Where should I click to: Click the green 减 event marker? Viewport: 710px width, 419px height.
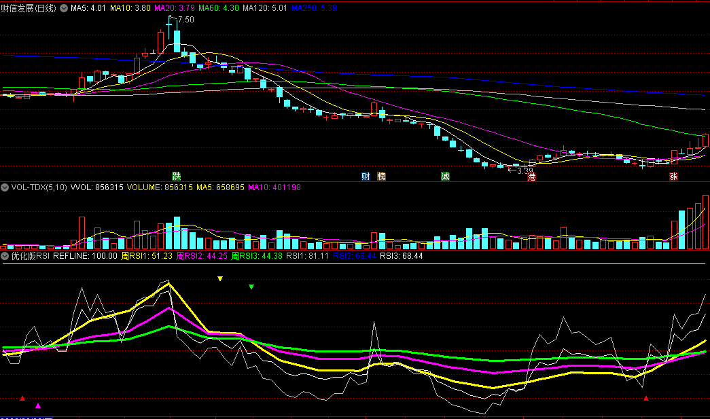click(x=445, y=177)
